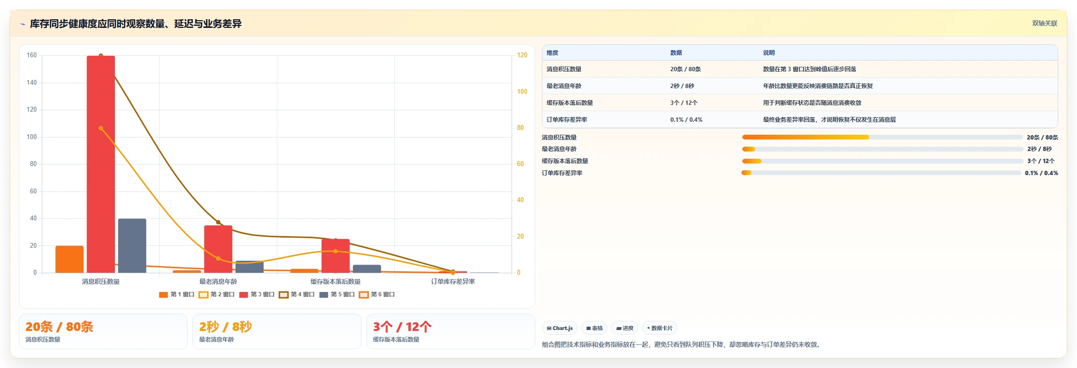Open the 2秒 / 8秒 stat card

[277, 331]
